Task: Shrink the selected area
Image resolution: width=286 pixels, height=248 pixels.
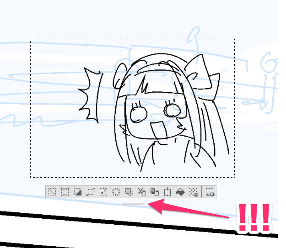Action: [x=103, y=192]
